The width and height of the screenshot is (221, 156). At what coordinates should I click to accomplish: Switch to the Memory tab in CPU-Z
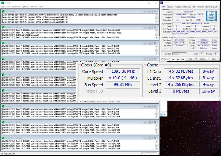click(187, 7)
